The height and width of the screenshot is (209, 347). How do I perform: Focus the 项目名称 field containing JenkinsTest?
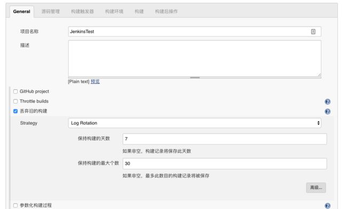(x=195, y=32)
